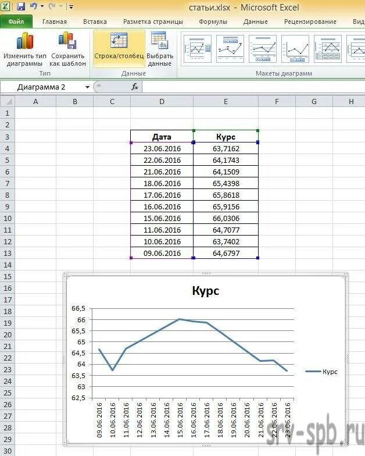Open the Формулы ribbon tab
The height and width of the screenshot is (456, 365).
tap(213, 22)
